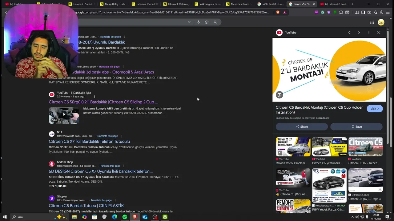
Task: Save the image to collections
Action: 356,126
